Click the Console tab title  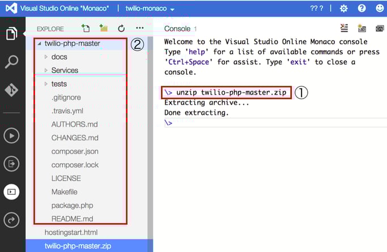pyautogui.click(x=177, y=29)
